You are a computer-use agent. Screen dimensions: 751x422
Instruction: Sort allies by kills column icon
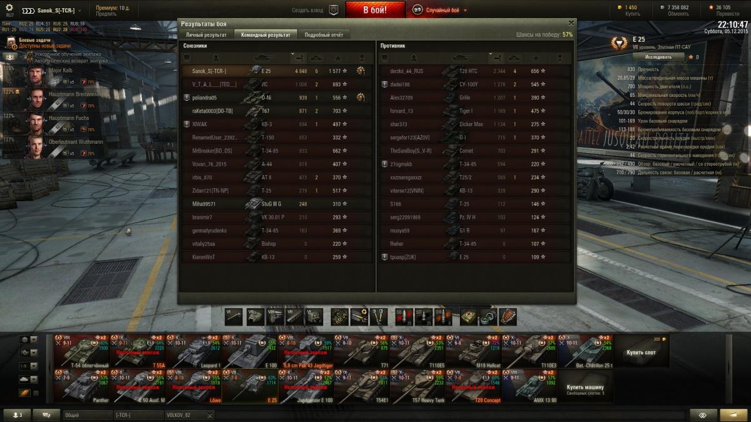coord(317,58)
